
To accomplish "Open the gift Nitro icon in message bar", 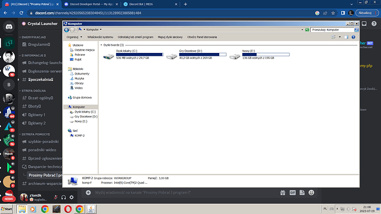I will pos(283,192).
